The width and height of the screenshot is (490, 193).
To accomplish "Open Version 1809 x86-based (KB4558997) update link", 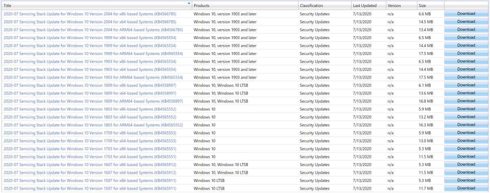I will [90, 86].
